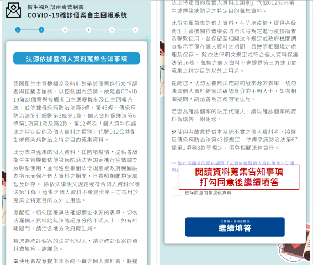313x265 pixels.
Task: Select step 4 in progress indicator
Action: point(88,30)
